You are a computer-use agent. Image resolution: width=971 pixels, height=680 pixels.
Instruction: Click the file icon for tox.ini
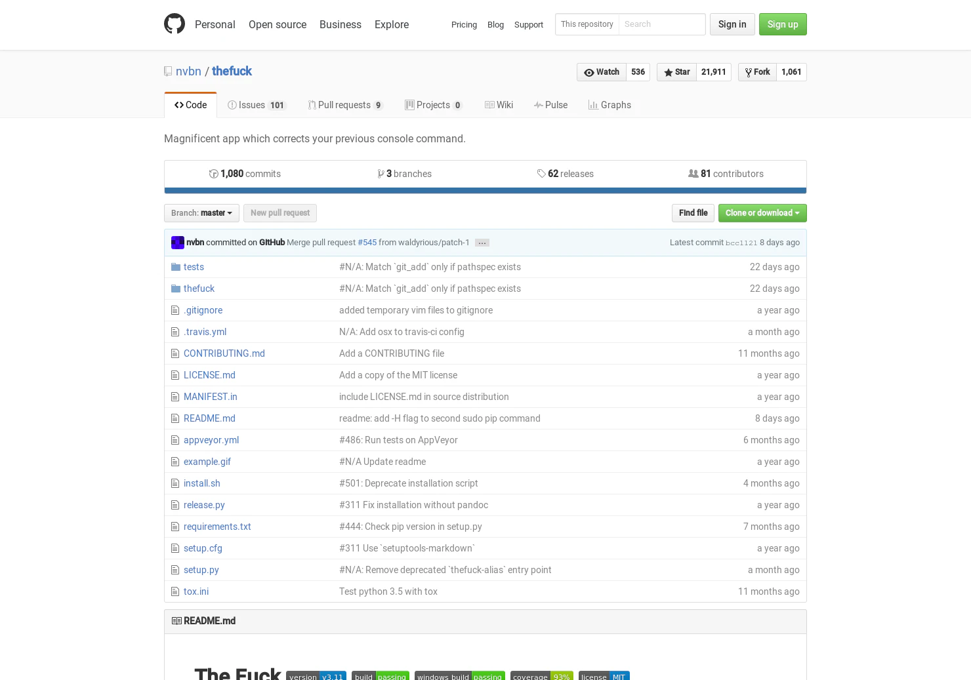tap(175, 591)
